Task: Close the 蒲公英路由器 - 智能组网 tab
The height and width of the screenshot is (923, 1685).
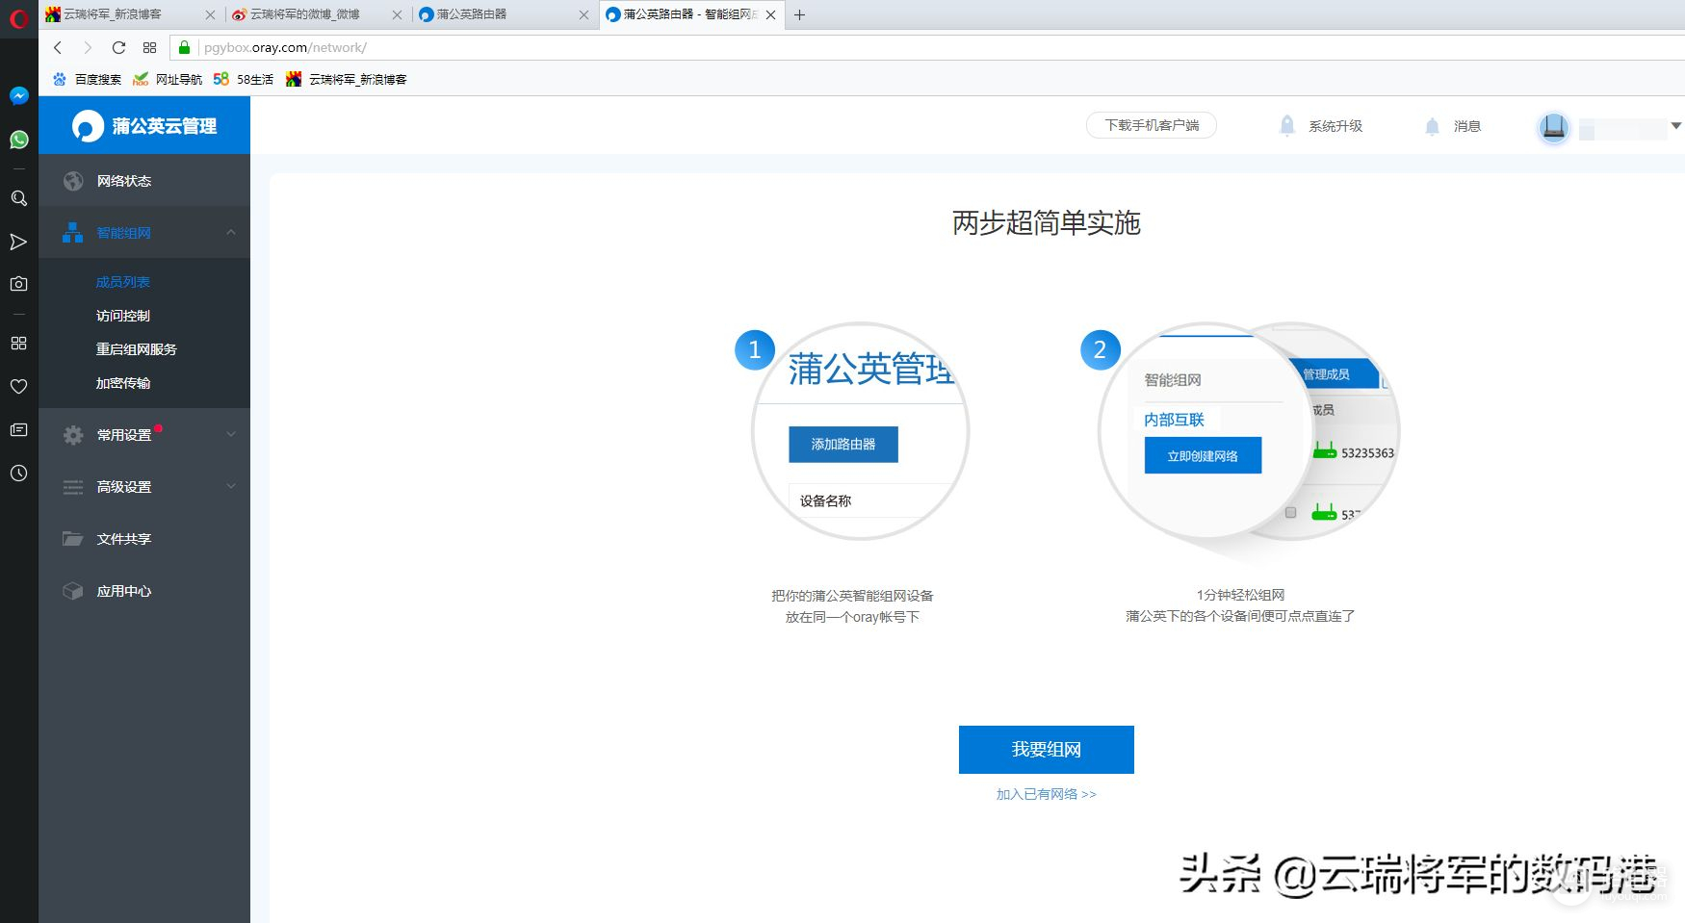Action: (770, 14)
